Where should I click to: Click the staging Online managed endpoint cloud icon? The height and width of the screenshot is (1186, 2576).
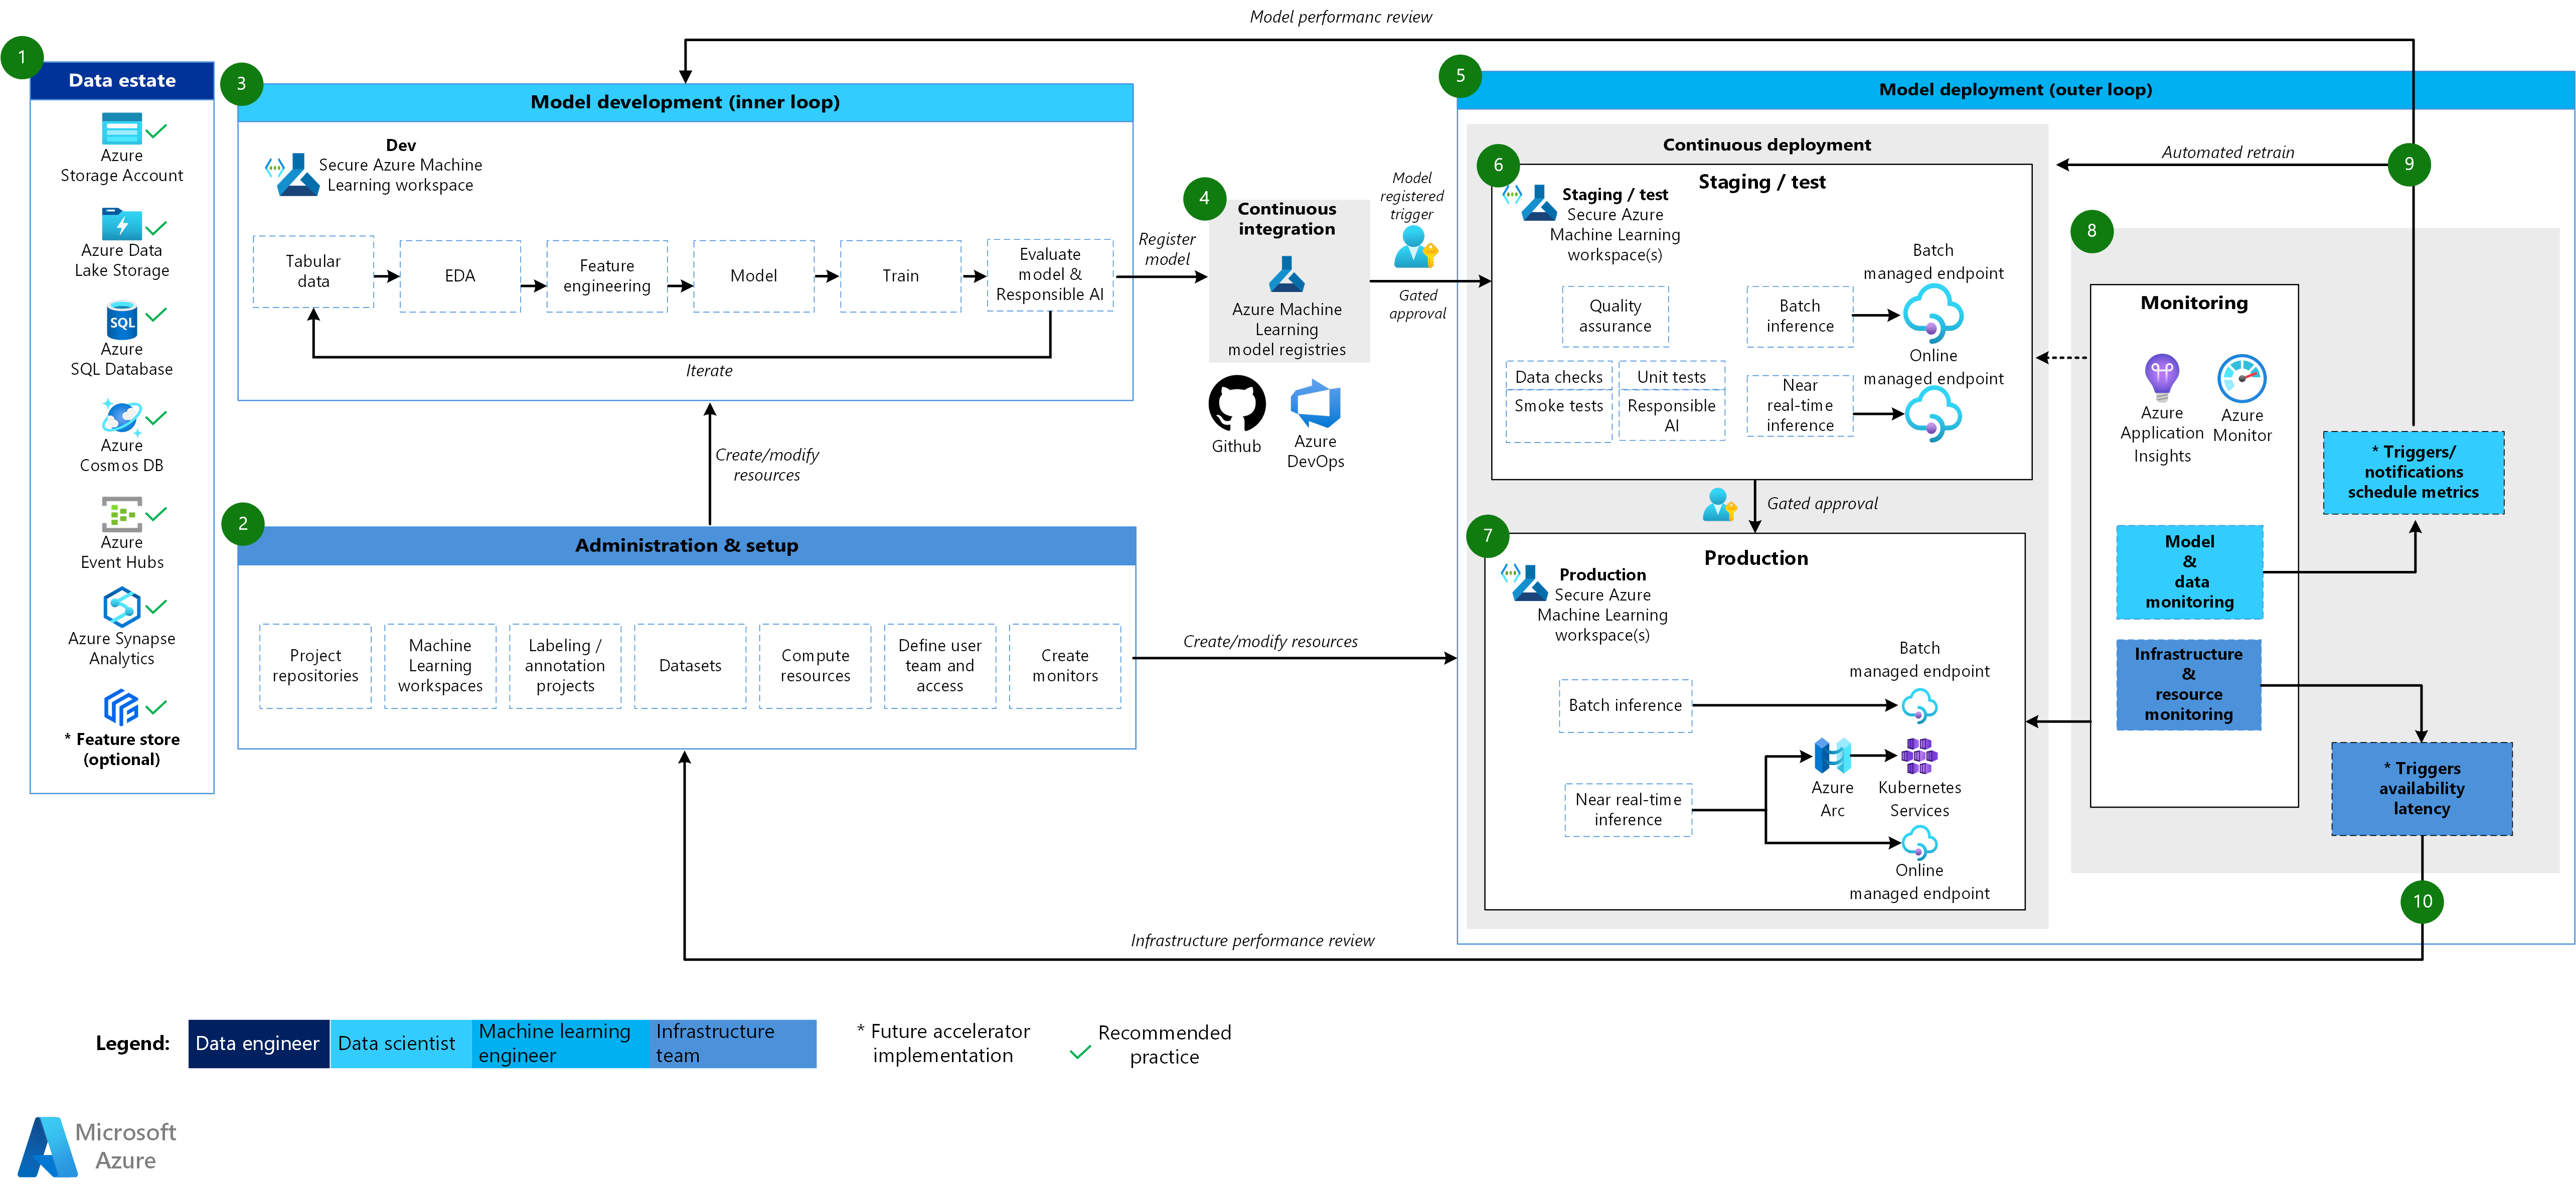pos(1932,413)
